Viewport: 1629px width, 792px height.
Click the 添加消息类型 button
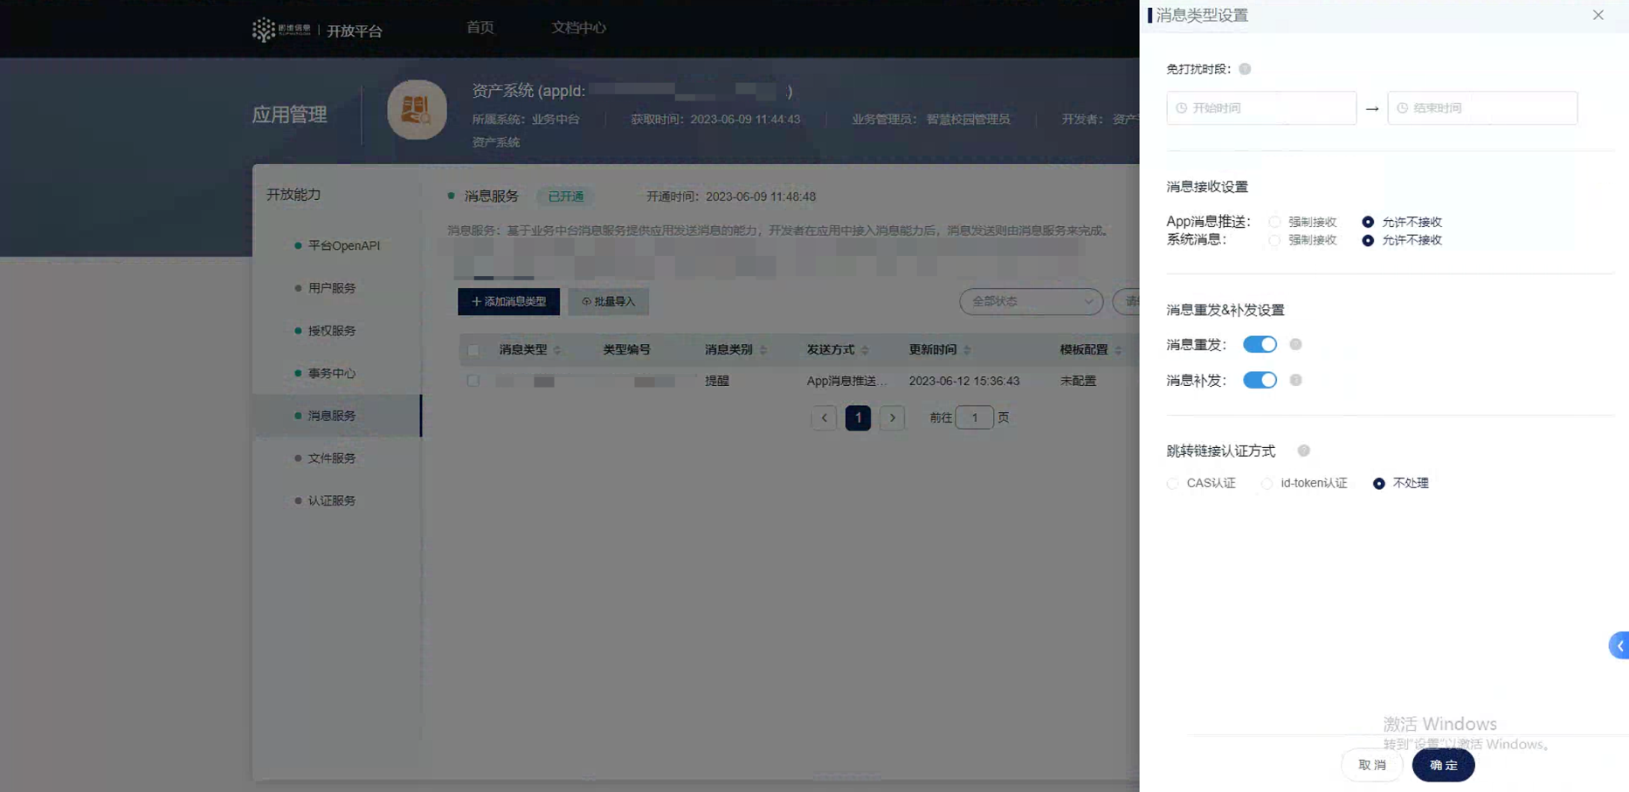pyautogui.click(x=508, y=301)
